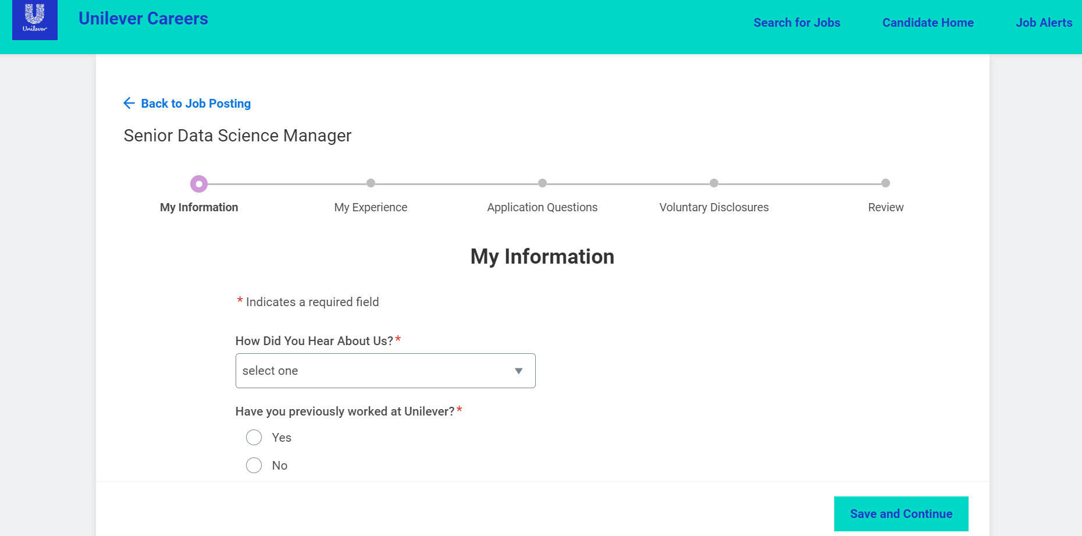
Task: Click the How Did You Hear About Us label
Action: coord(314,341)
